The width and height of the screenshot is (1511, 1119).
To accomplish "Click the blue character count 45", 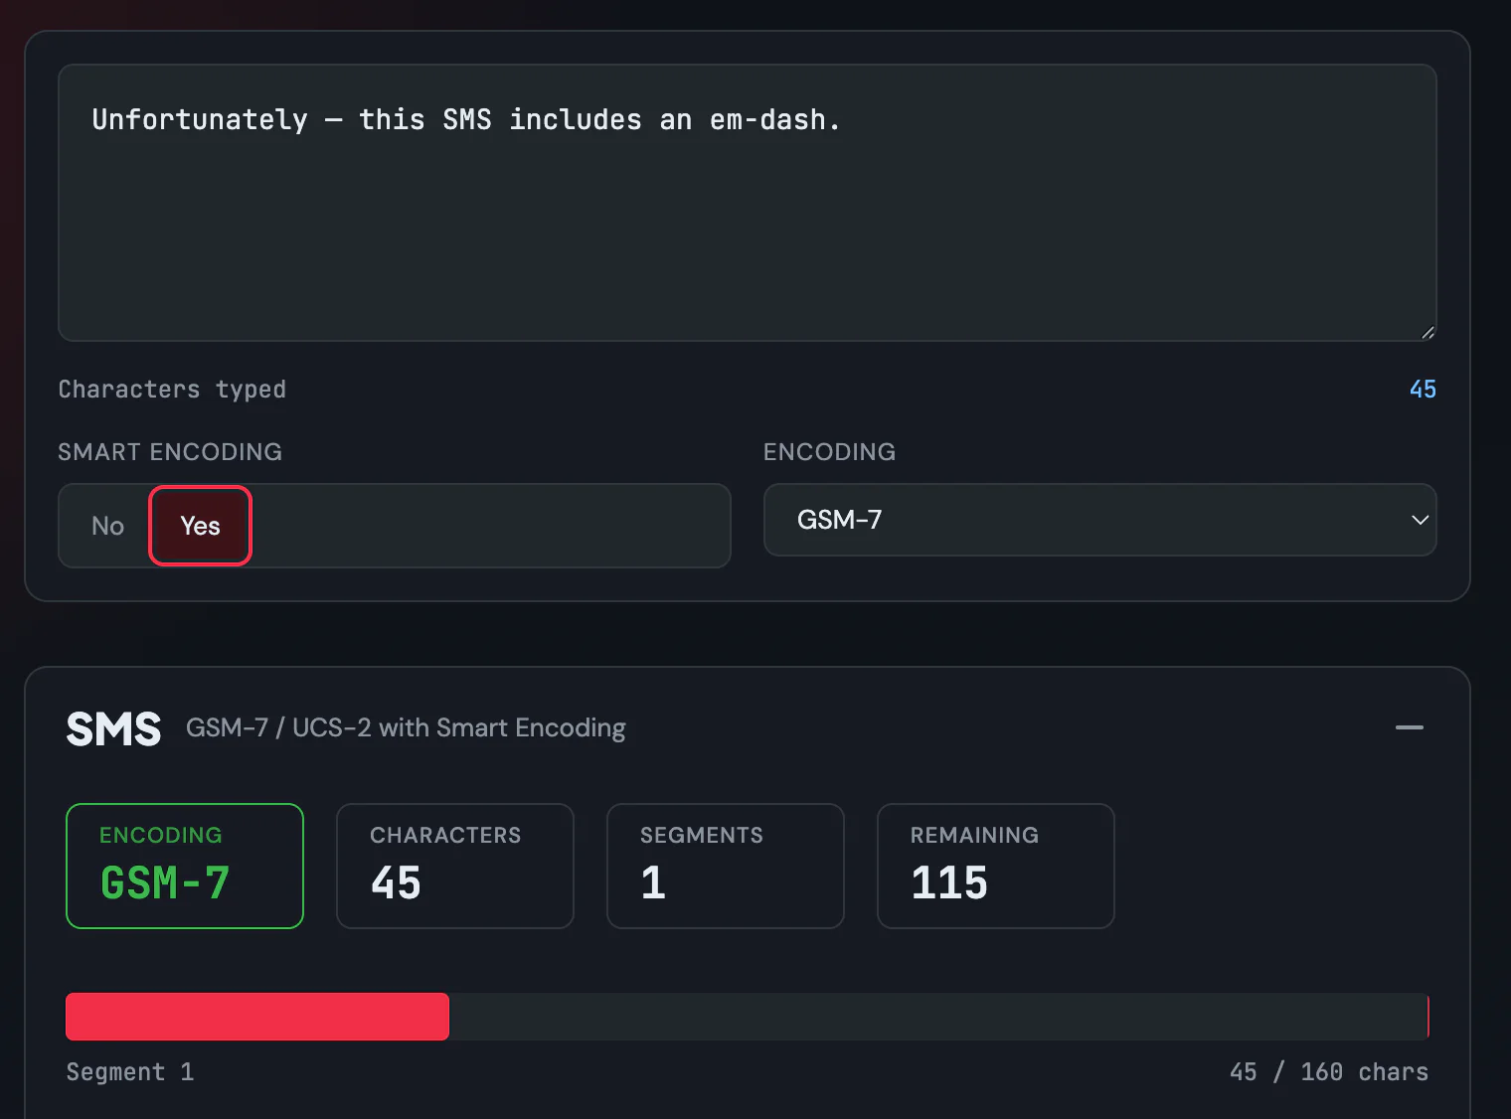I will (1422, 390).
